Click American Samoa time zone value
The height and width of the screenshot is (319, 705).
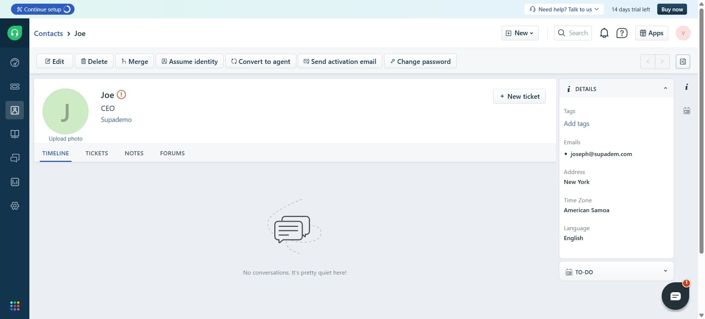point(586,210)
